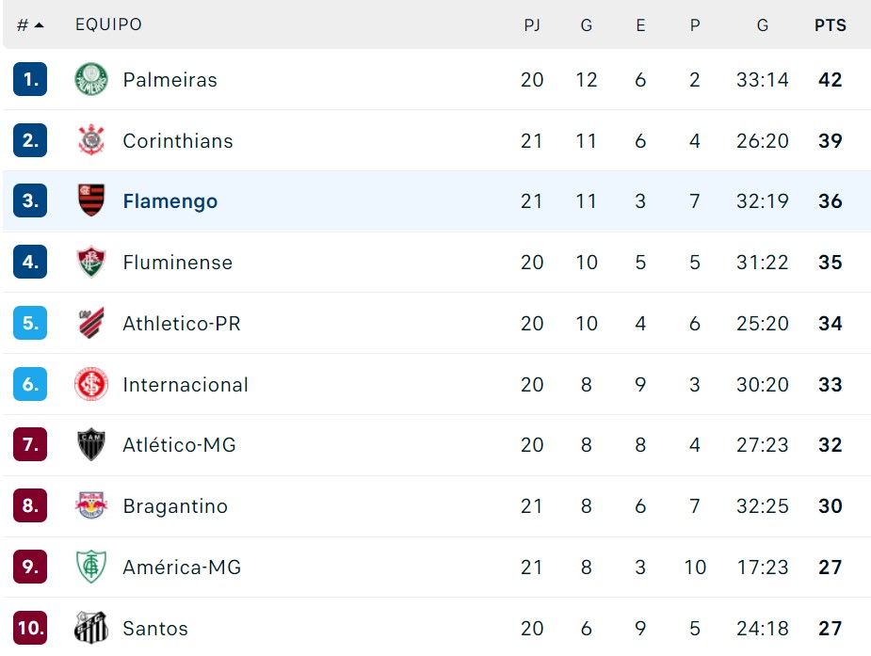The width and height of the screenshot is (871, 656).
Task: Click the dark red position 10 badge
Action: (x=30, y=628)
